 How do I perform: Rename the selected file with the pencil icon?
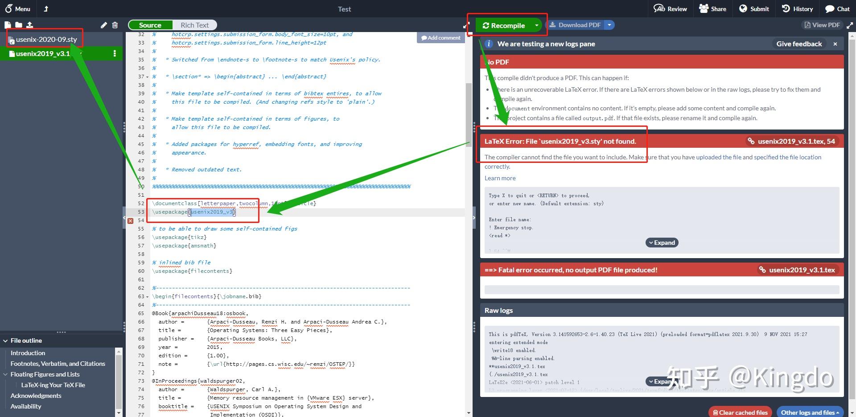coord(103,25)
